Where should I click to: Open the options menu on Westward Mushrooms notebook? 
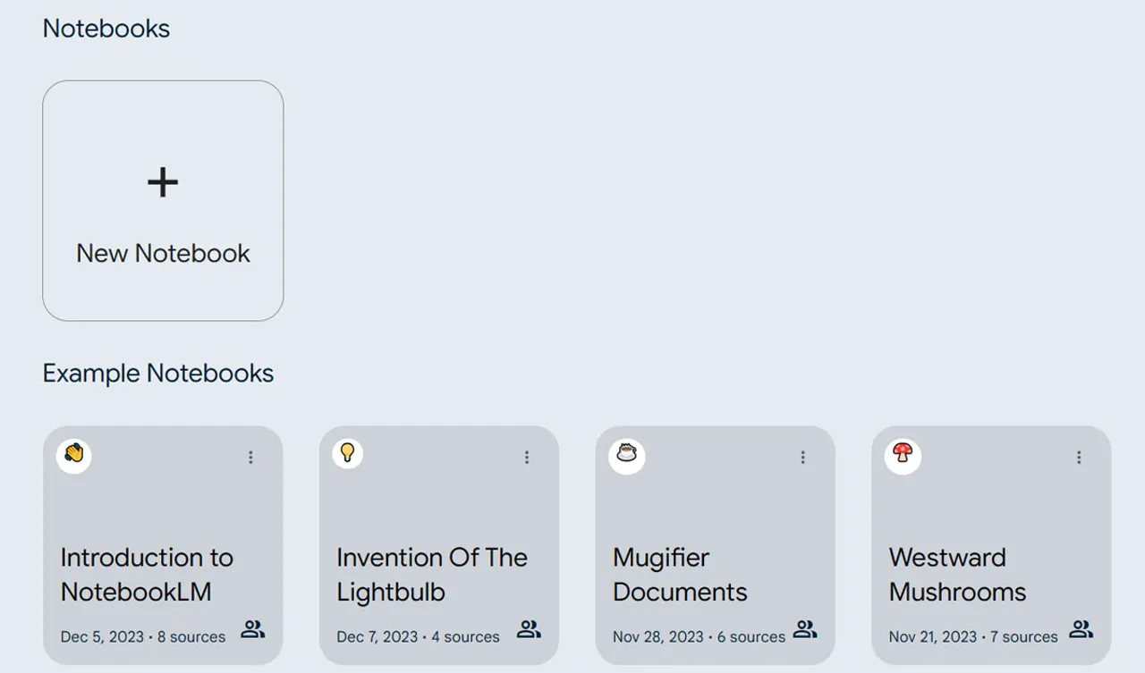[x=1078, y=457]
